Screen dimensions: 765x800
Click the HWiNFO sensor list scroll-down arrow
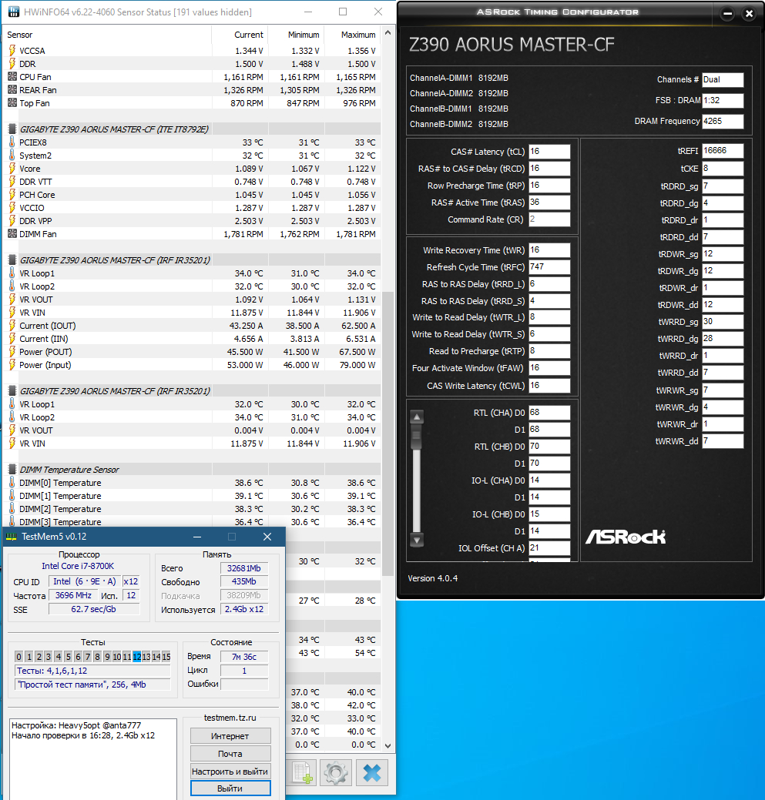(388, 745)
